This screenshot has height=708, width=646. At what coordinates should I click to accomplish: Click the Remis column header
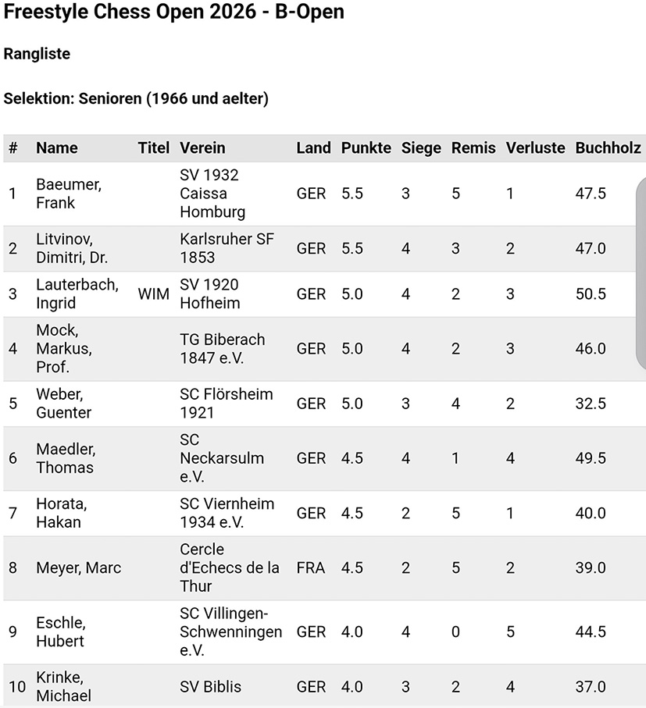(x=473, y=148)
